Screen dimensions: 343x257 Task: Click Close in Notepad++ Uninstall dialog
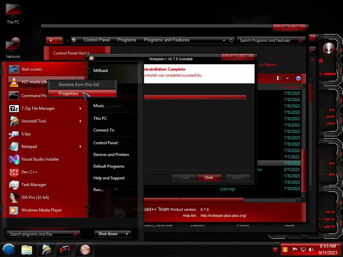point(209,177)
